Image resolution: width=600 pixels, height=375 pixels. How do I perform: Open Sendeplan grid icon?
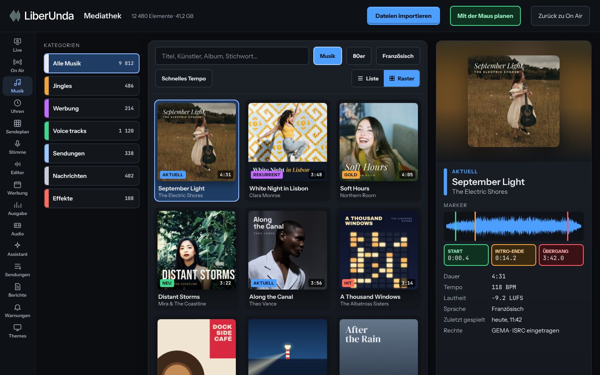click(17, 127)
